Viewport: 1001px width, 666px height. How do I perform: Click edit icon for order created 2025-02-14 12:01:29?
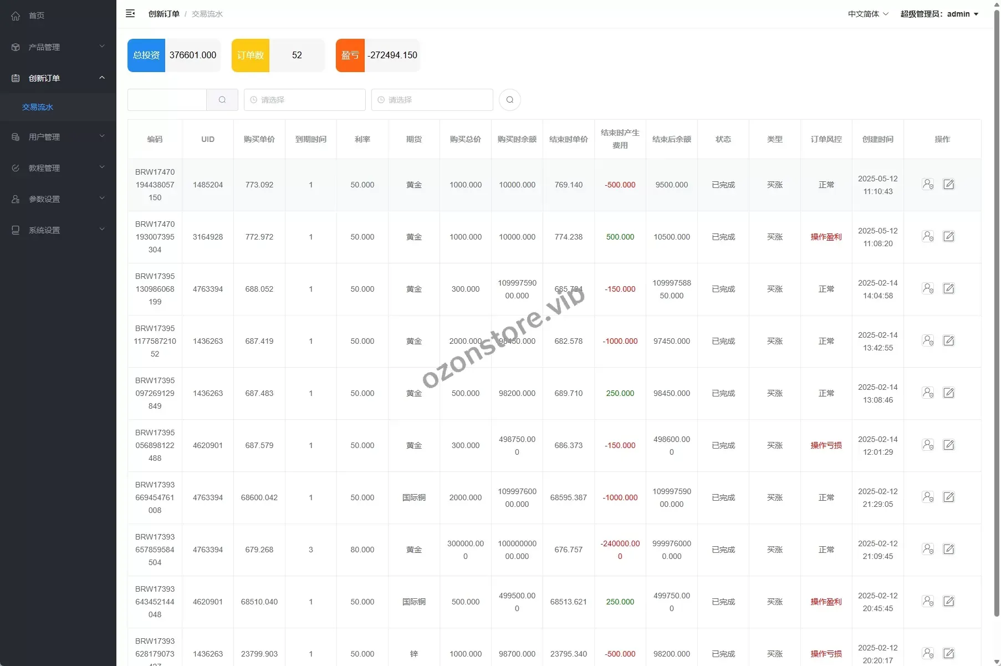(x=948, y=445)
